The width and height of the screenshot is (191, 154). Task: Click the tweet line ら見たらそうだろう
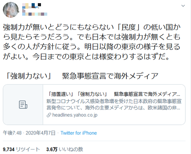tap(91, 37)
